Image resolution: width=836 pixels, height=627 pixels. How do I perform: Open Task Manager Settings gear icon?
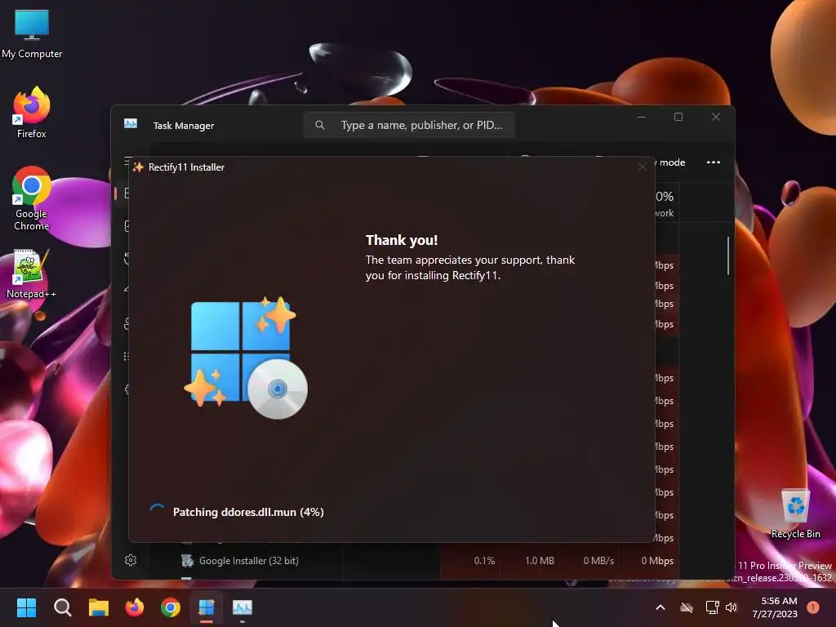131,560
